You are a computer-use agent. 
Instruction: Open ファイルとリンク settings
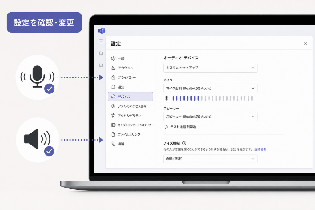click(130, 134)
